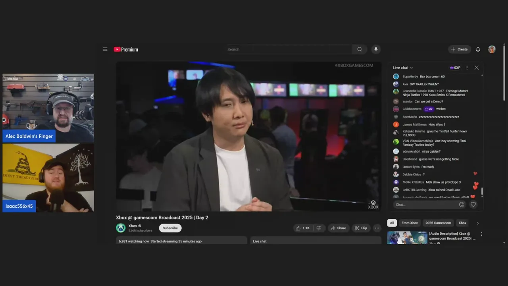Go to YouTube Premium home logo
The image size is (508, 286).
[126, 49]
